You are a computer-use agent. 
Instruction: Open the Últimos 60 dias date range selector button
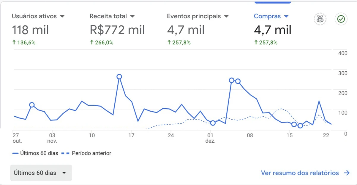pyautogui.click(x=41, y=173)
